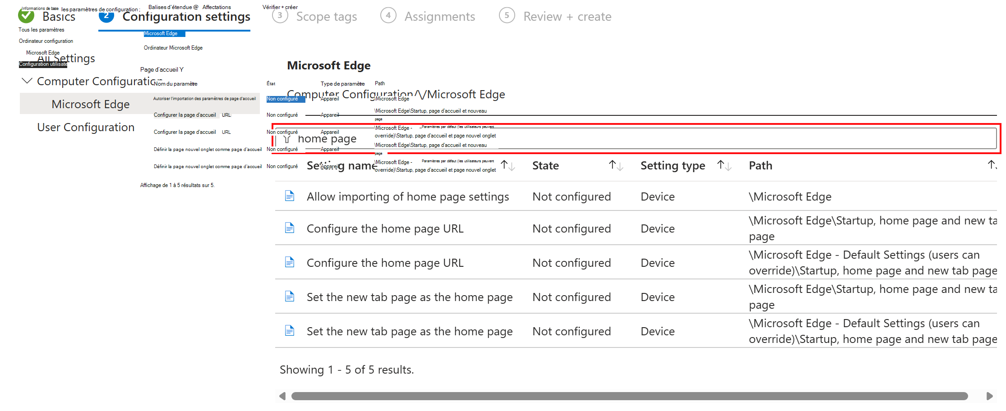Image resolution: width=1006 pixels, height=411 pixels.
Task: Open Configure the home page URL with the non-default Startup path
Action: [385, 228]
